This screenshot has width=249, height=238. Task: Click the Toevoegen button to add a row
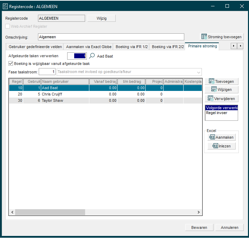point(222,81)
